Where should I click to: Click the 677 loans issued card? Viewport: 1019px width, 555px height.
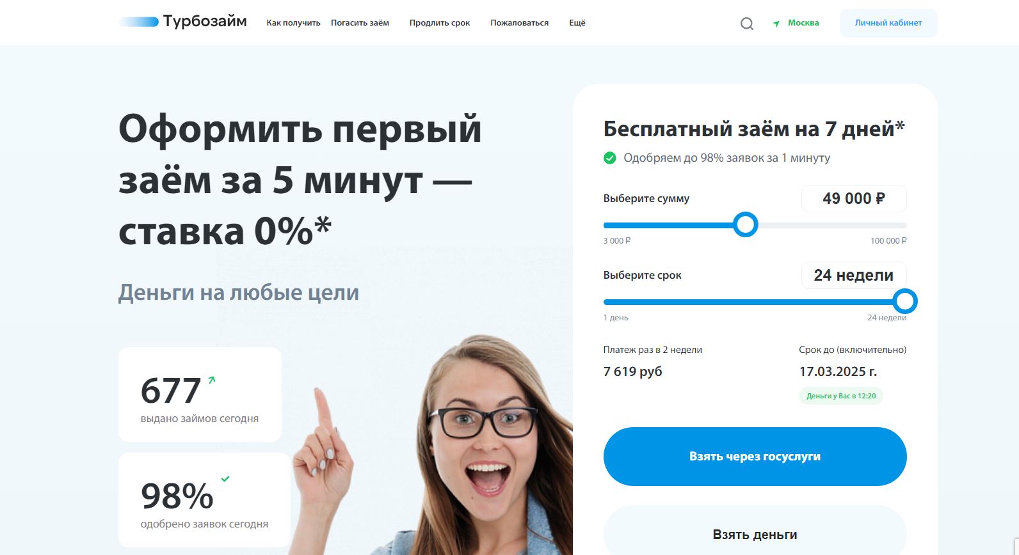(200, 395)
